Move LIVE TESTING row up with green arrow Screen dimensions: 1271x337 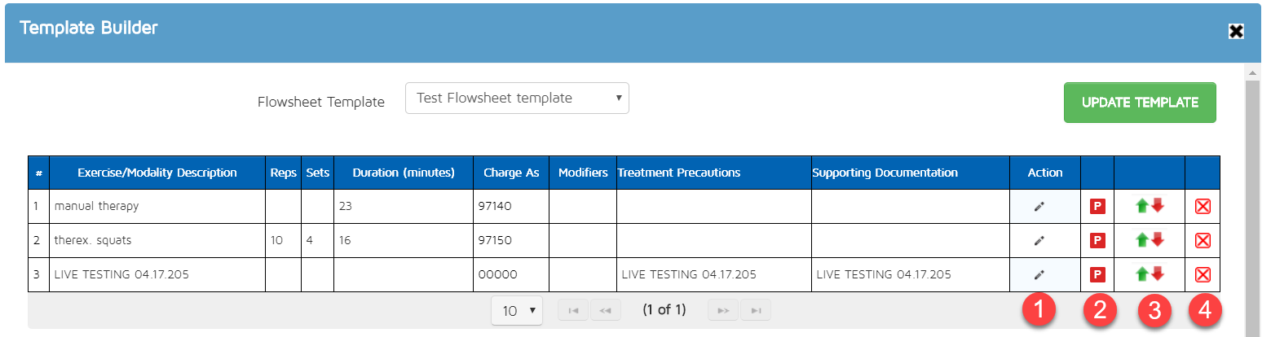[x=1143, y=275]
